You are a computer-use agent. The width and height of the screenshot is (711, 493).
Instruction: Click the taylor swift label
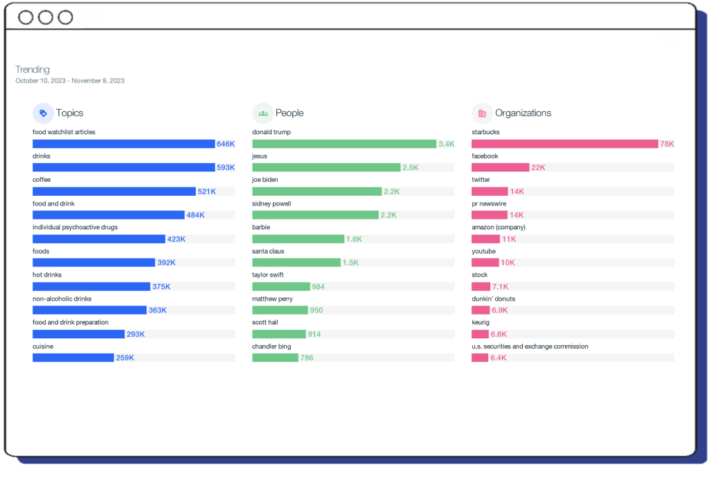click(268, 275)
